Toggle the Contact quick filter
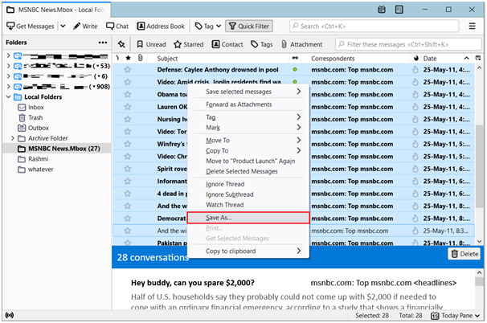Viewport: 487px width, 323px height. tap(227, 44)
